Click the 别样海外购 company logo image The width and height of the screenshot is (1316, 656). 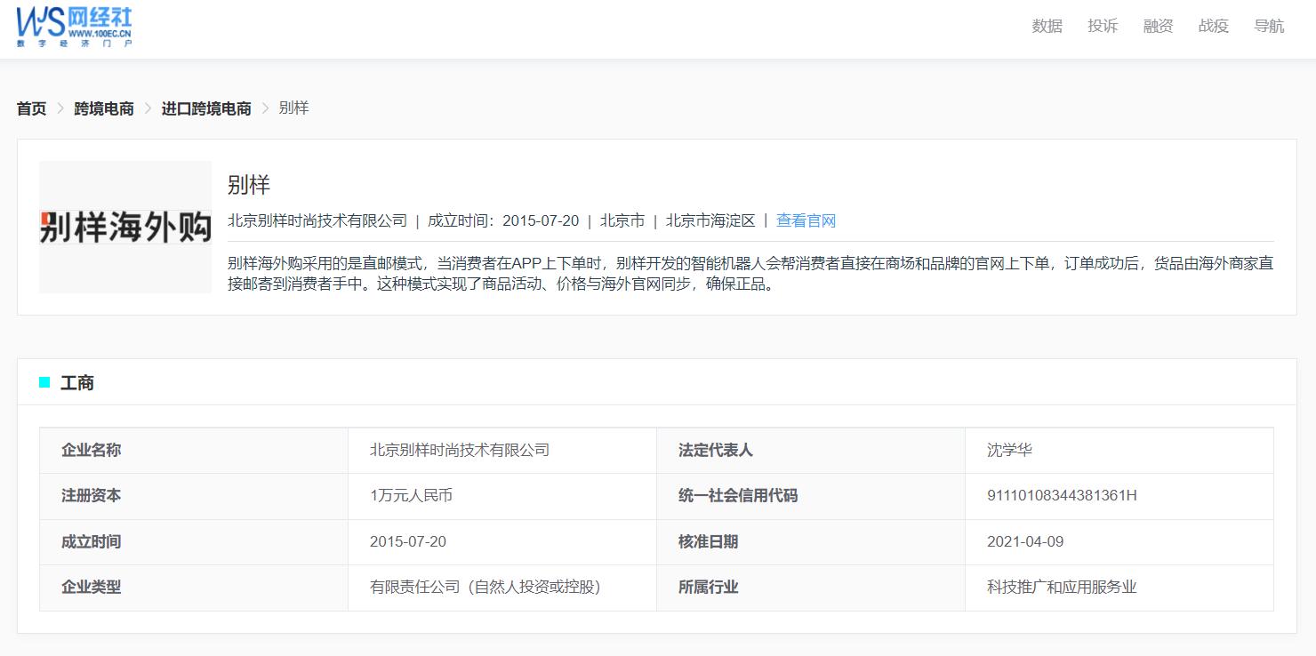point(124,227)
